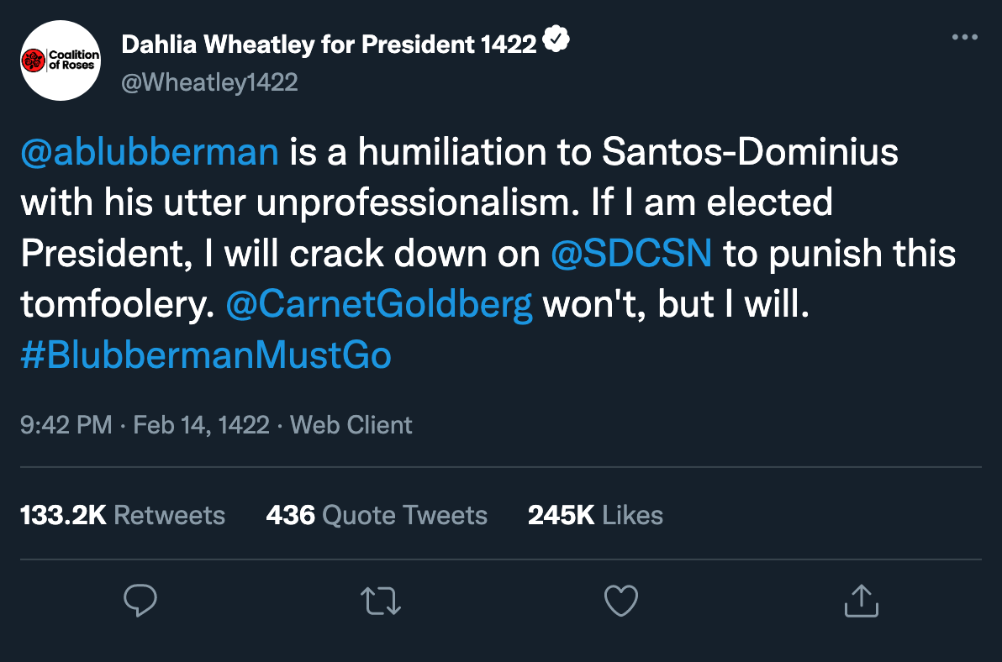Click the verified checkmark badge

point(556,39)
